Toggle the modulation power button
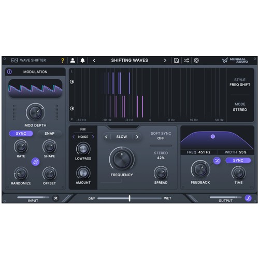Image resolution: width=259 pixels, height=259 pixels. [x=9, y=72]
